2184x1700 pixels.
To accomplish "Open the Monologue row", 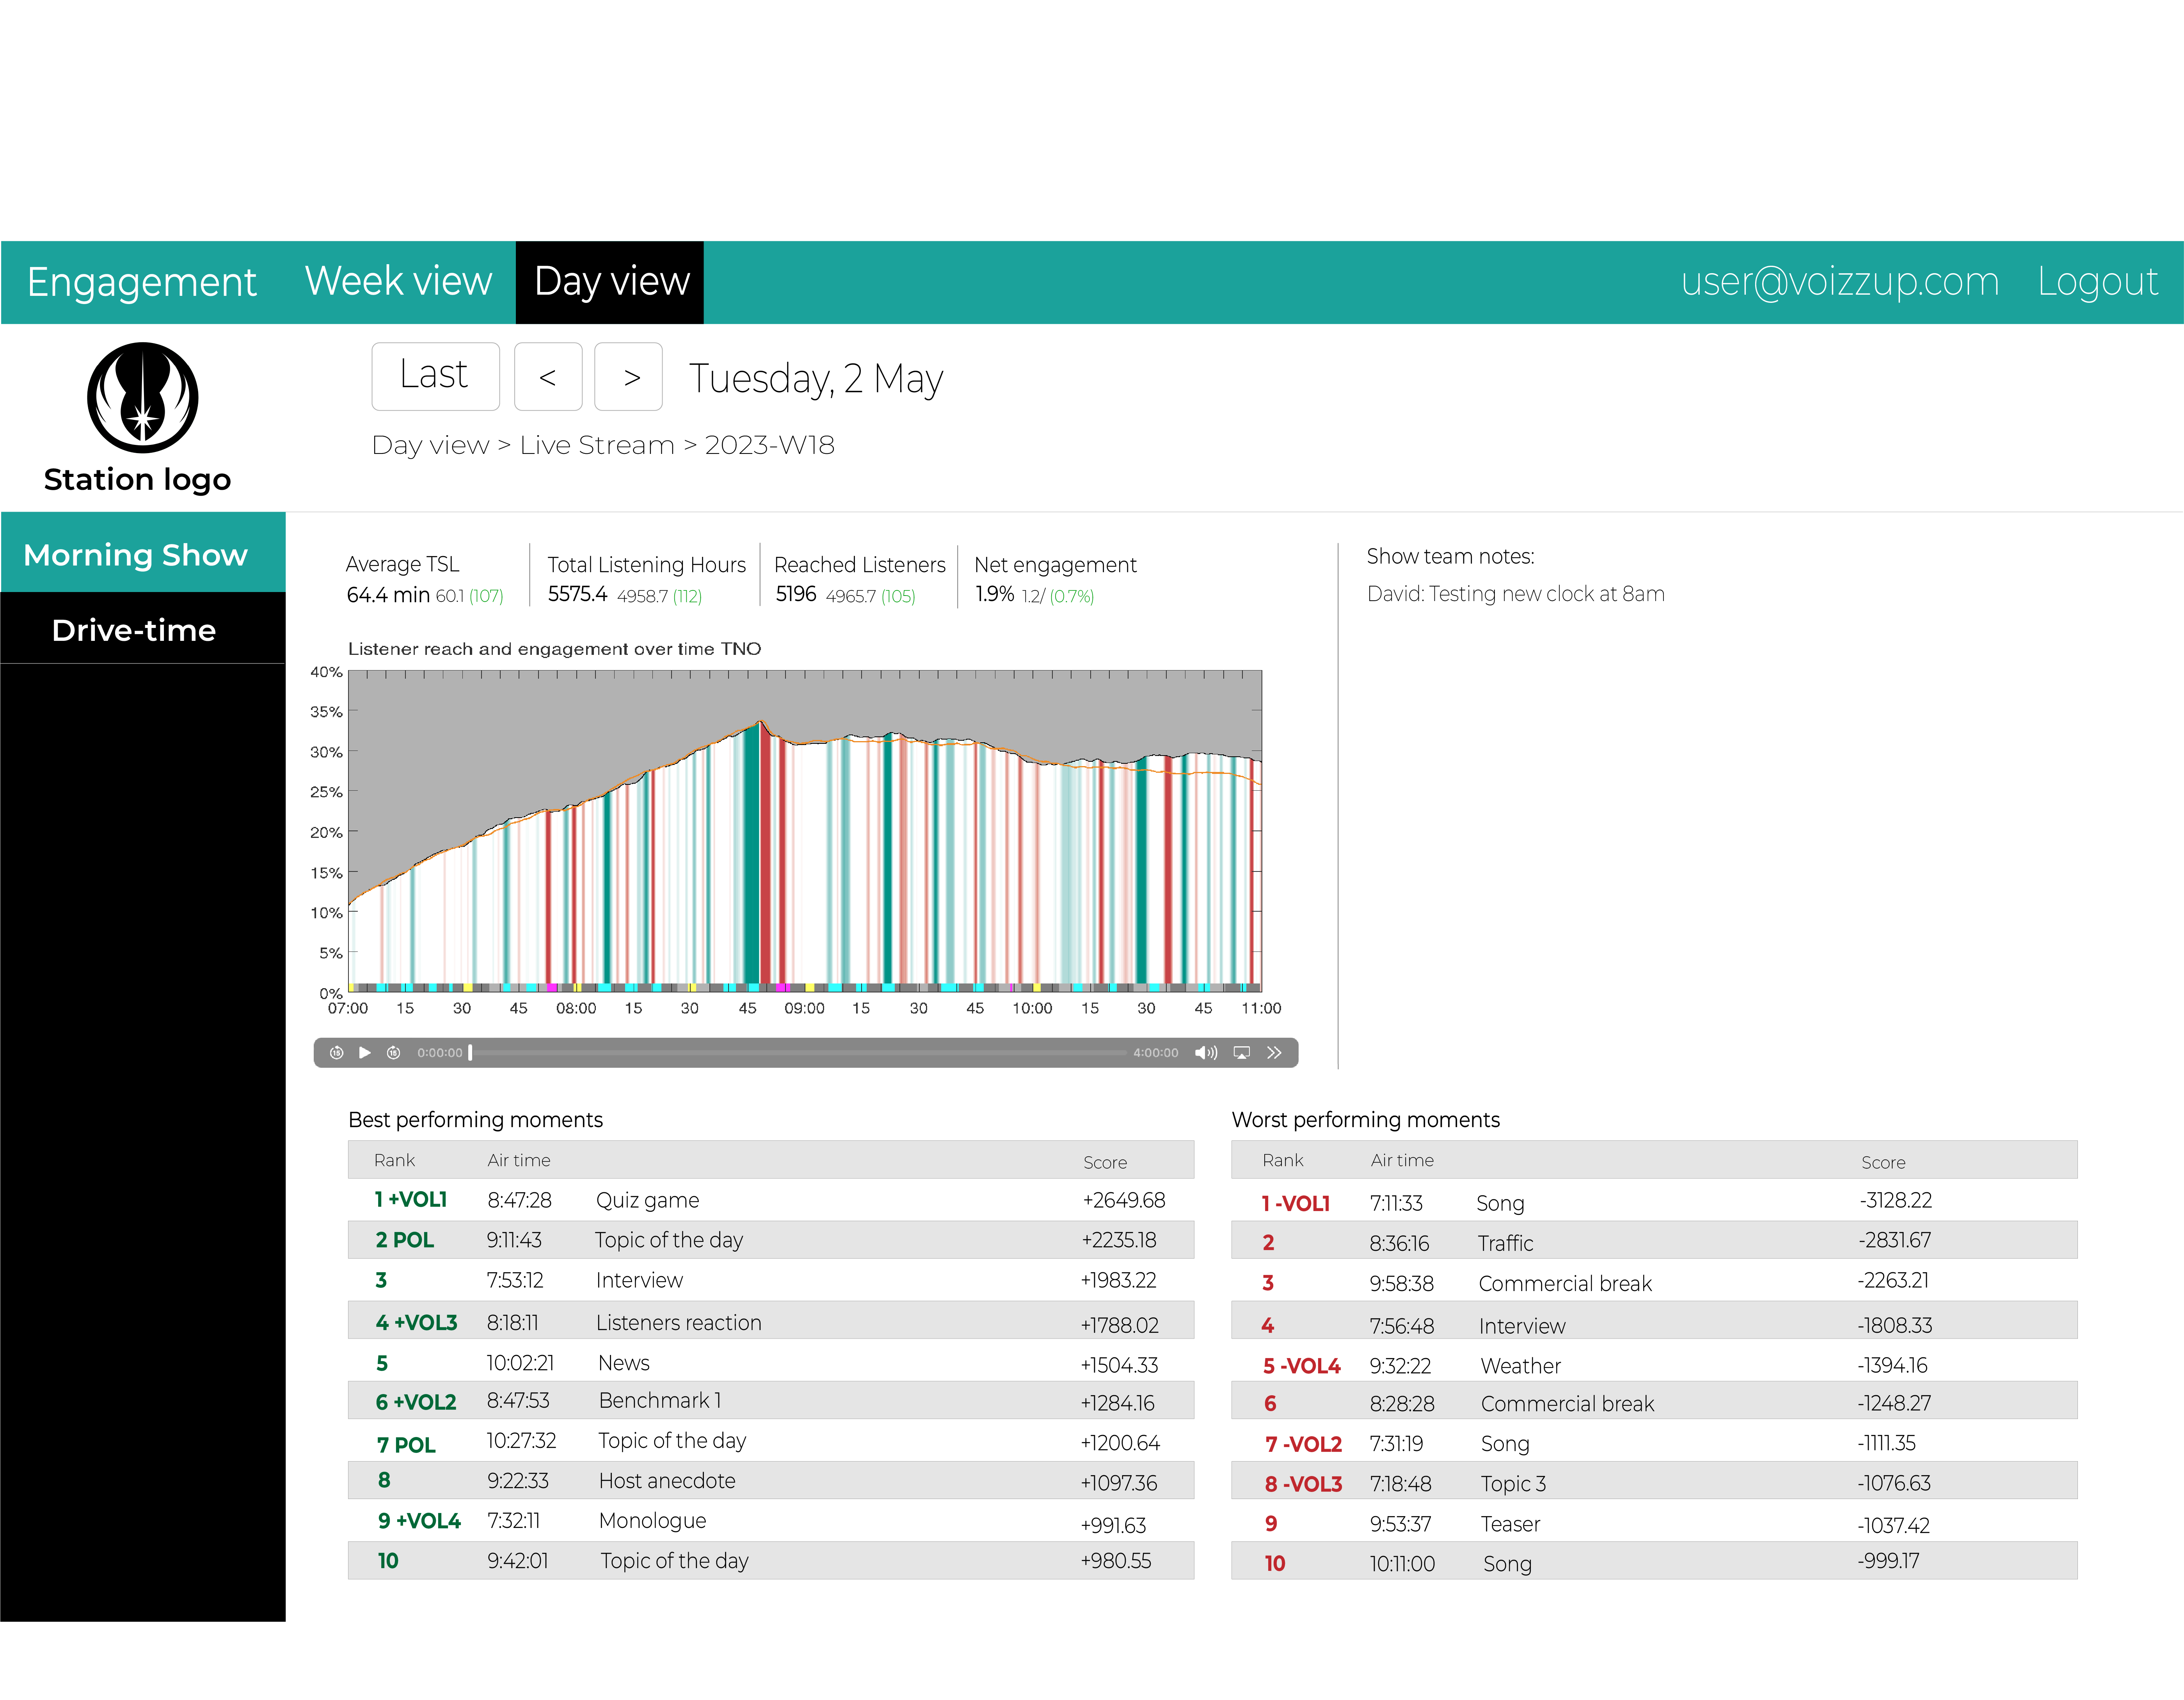I will click(x=771, y=1521).
